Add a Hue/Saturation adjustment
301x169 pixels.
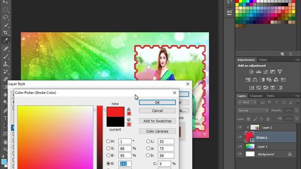tap(248, 80)
